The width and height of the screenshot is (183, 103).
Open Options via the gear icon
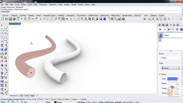[x=112, y=19]
